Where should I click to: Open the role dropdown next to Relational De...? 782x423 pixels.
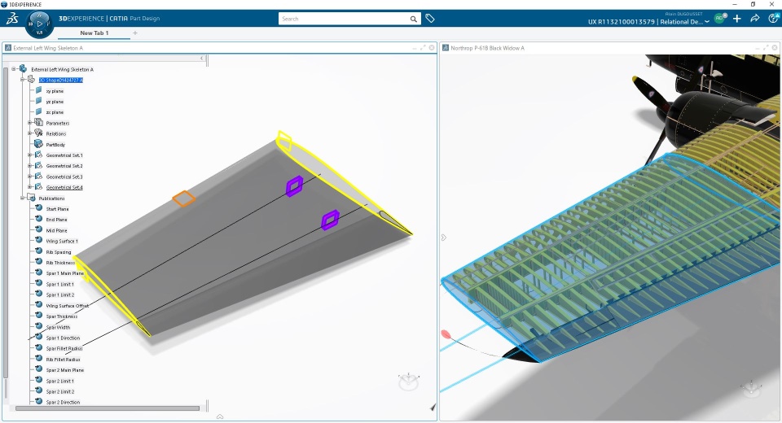point(707,22)
